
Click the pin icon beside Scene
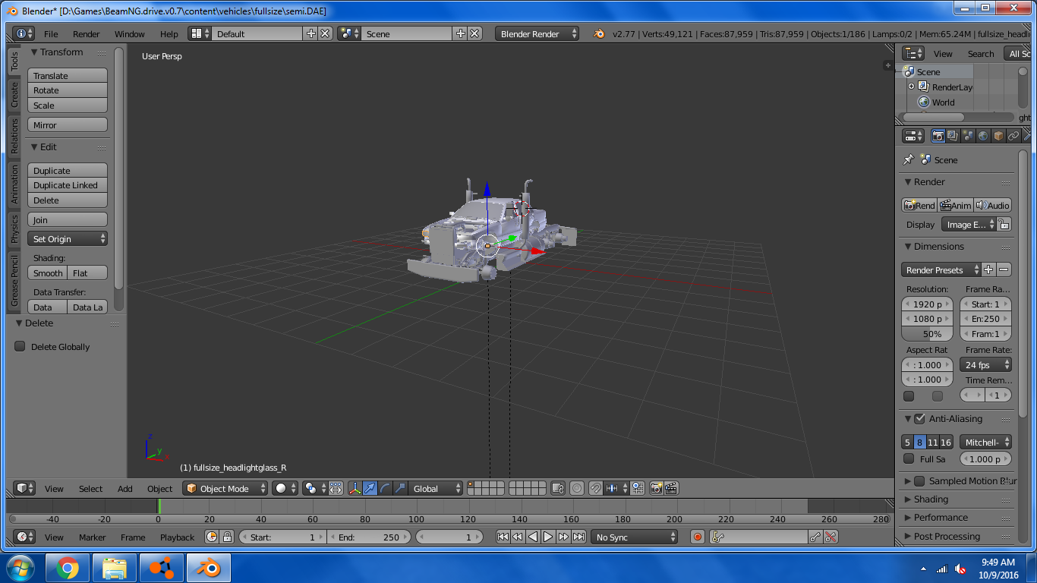click(x=908, y=159)
